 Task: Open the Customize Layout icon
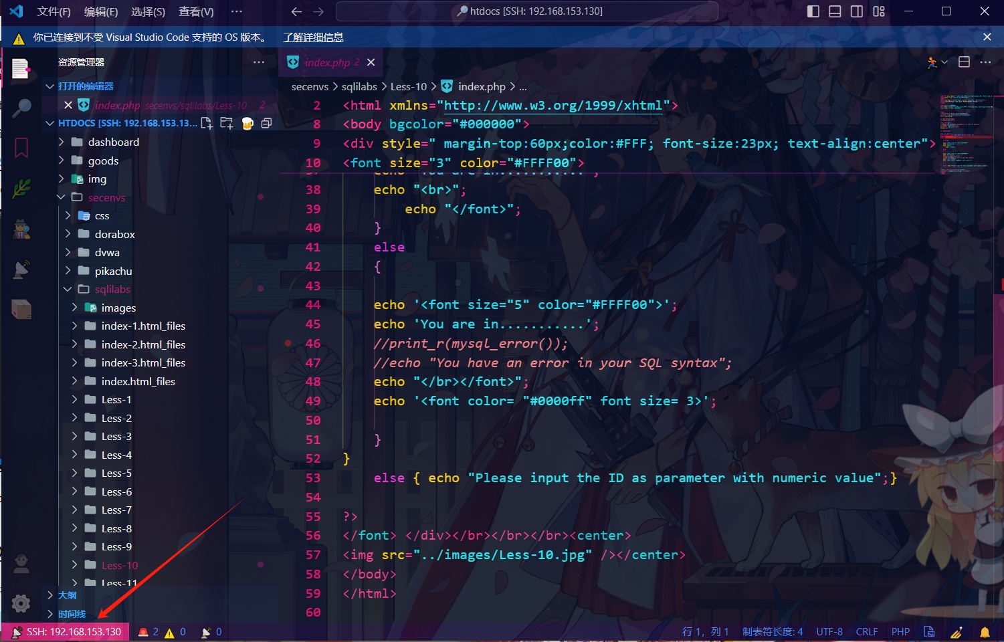879,11
